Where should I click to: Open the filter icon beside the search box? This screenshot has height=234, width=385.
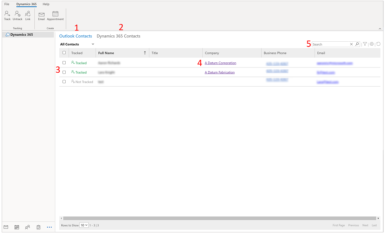tap(365, 44)
